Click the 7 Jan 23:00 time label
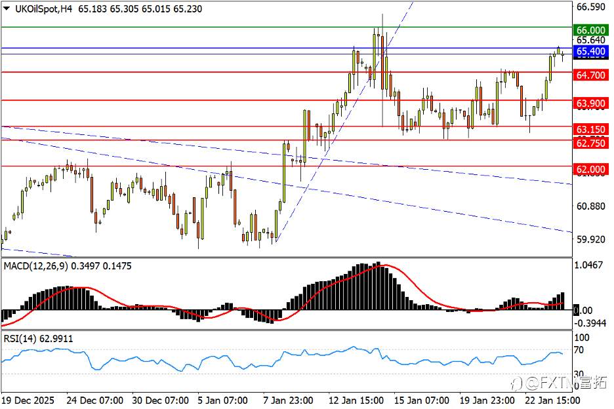 [288, 400]
